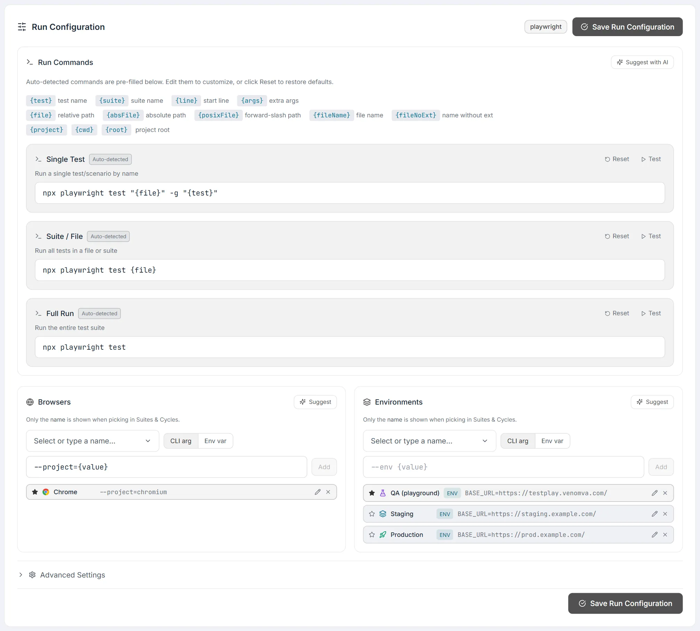Click the Chrome logo icon
700x631 pixels.
pyautogui.click(x=46, y=492)
